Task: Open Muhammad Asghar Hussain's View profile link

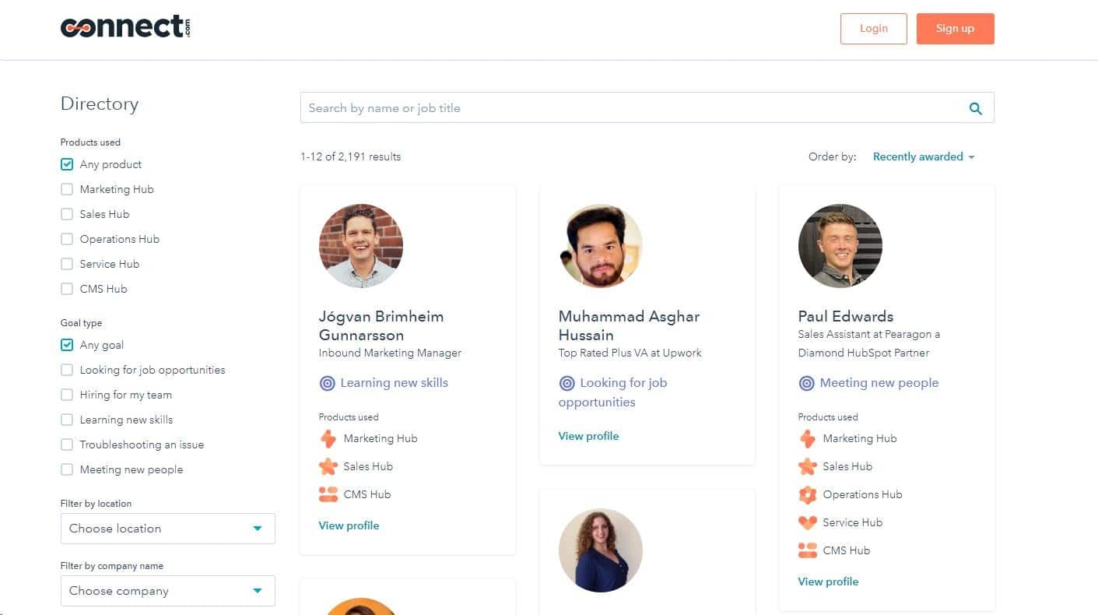Action: [588, 436]
